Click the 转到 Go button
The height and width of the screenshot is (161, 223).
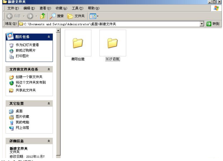(x=213, y=24)
